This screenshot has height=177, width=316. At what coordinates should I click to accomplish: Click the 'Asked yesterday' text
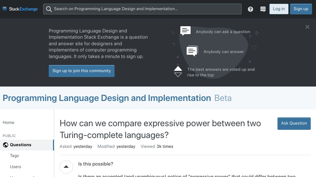pyautogui.click(x=76, y=147)
